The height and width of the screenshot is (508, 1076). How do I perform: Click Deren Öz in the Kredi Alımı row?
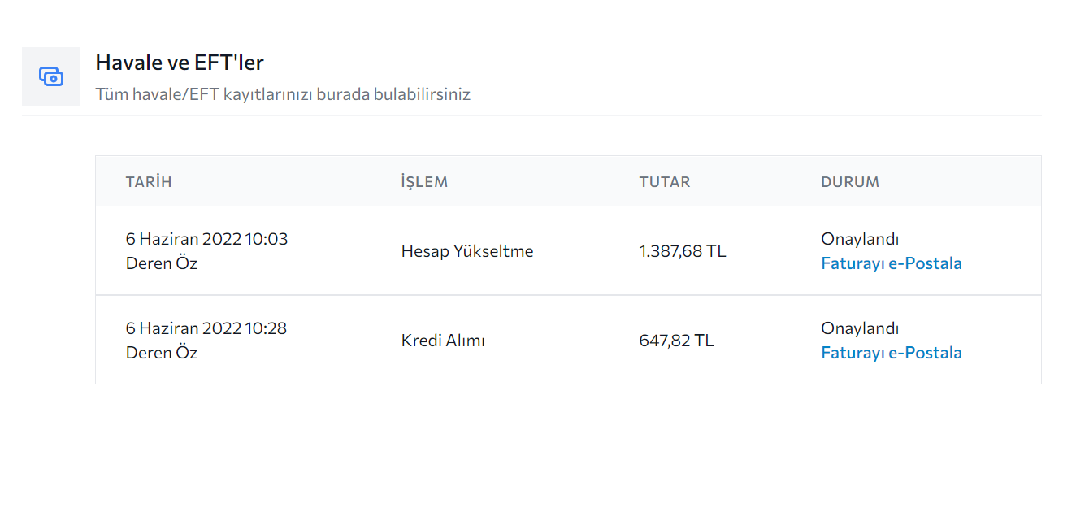(162, 353)
